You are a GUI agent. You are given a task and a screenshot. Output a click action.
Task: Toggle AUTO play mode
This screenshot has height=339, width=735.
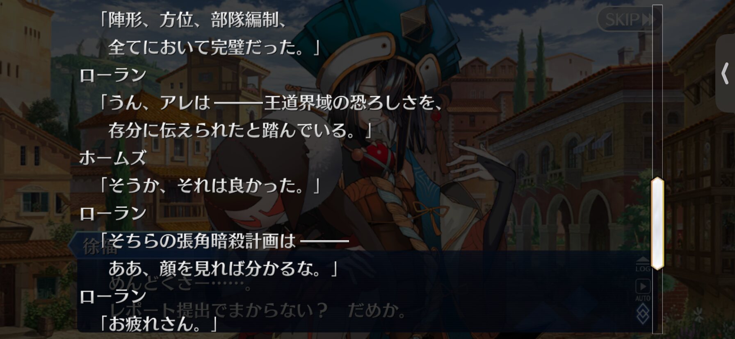(643, 290)
